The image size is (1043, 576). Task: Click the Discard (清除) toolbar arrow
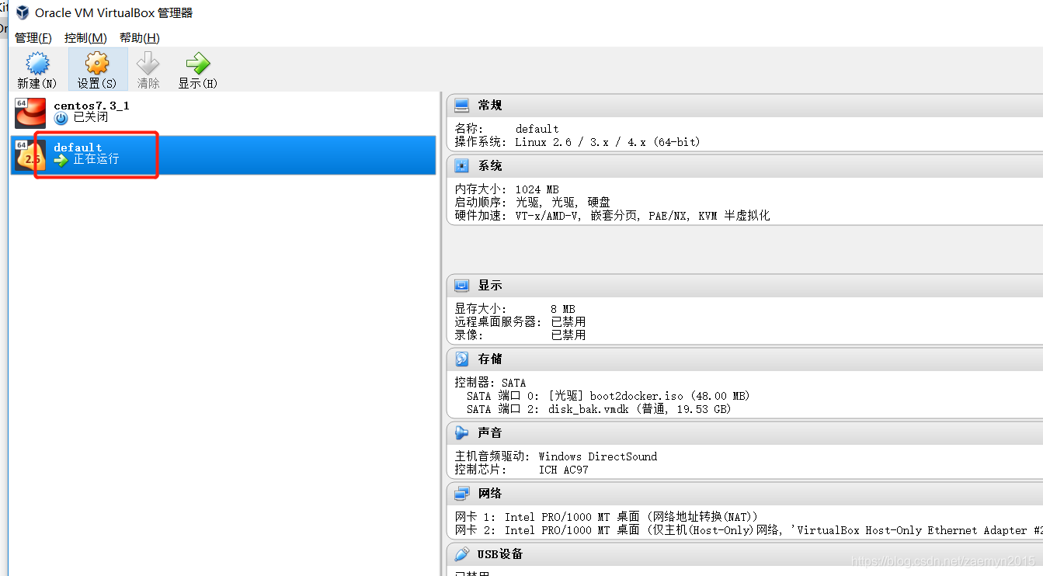(148, 70)
